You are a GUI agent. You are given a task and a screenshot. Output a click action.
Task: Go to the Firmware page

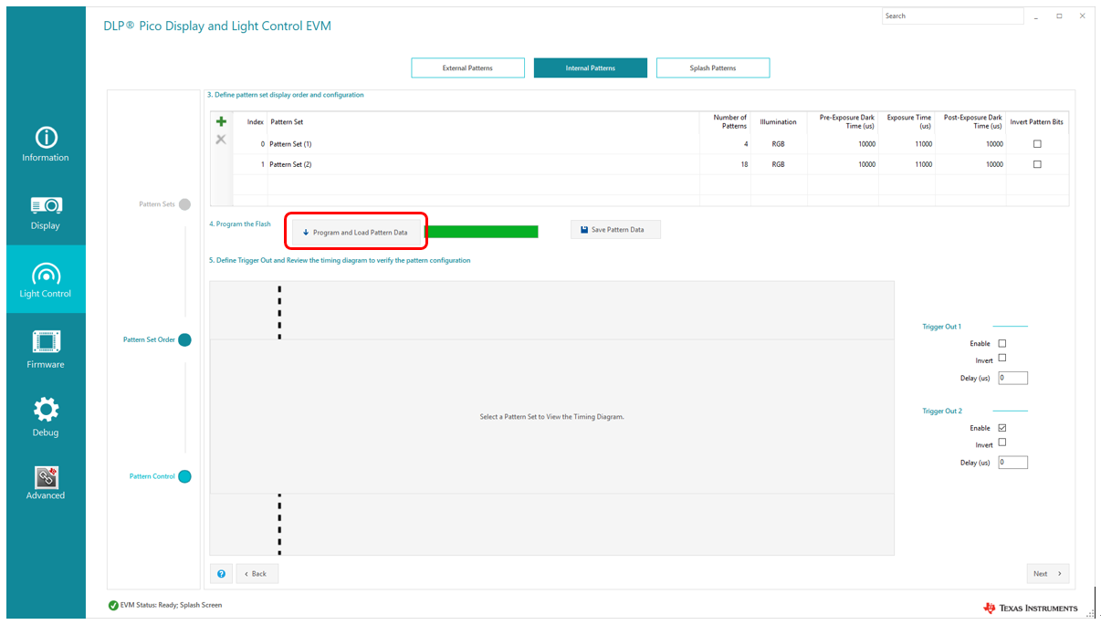[x=46, y=349]
